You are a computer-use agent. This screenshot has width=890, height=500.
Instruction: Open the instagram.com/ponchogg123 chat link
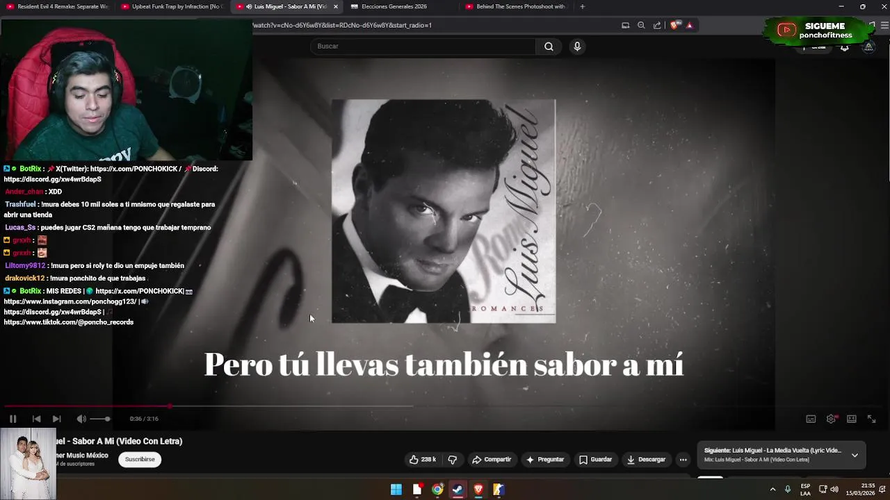tap(70, 301)
